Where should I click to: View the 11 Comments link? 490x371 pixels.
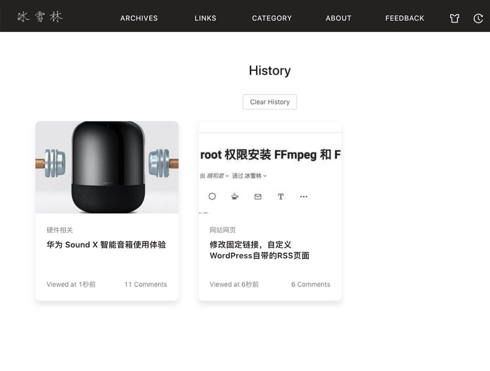(x=145, y=284)
